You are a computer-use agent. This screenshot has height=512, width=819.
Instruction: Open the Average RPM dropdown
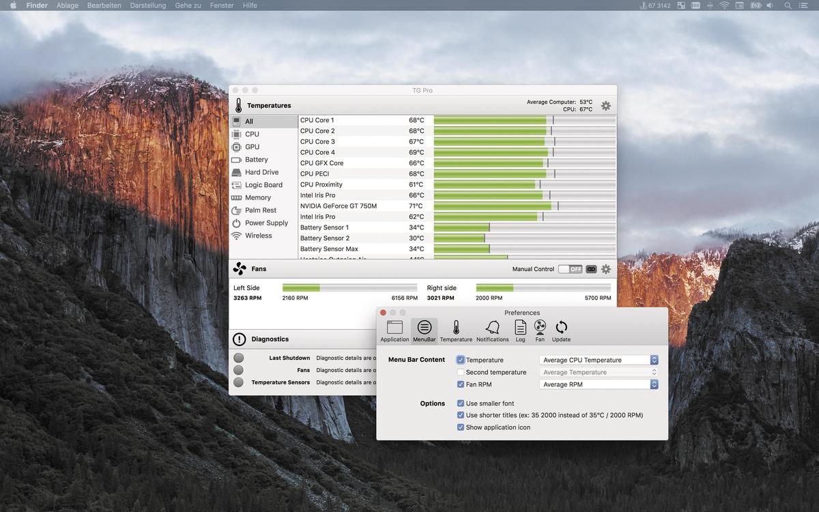point(599,384)
